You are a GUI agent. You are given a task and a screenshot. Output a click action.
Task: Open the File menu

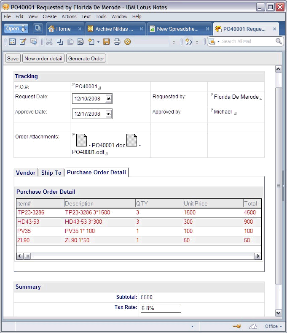7,16
